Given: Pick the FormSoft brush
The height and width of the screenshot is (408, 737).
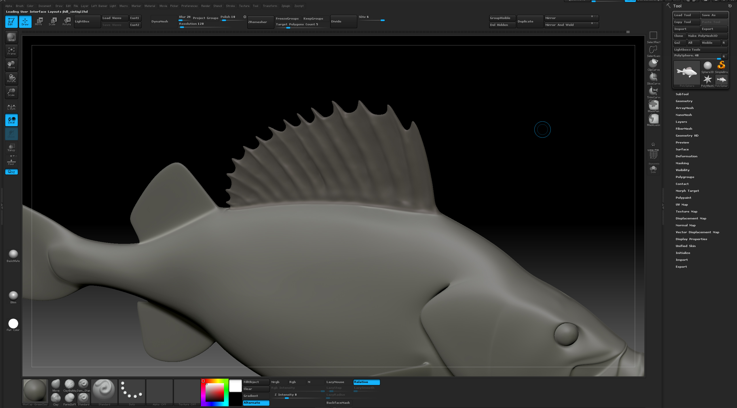Looking at the screenshot, I should pyautogui.click(x=70, y=399).
